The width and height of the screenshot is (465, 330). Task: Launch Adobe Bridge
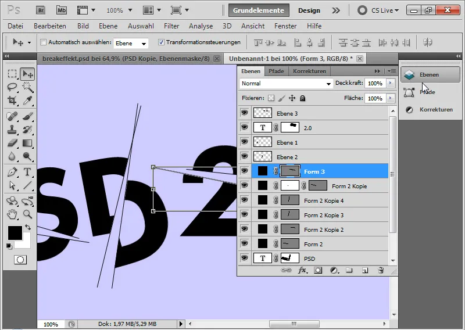pyautogui.click(x=41, y=10)
